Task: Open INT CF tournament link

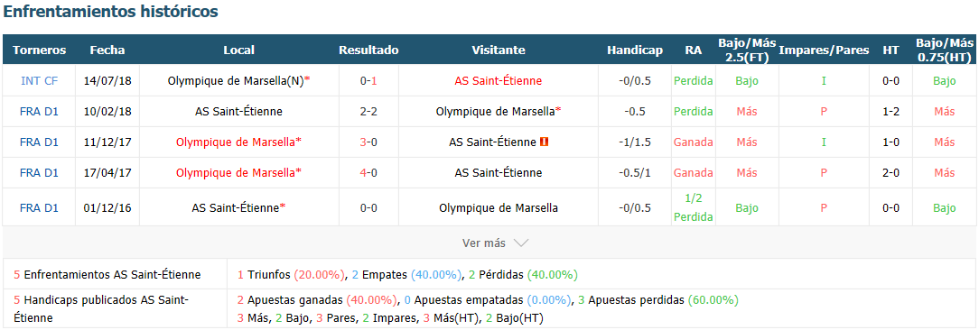Action: pos(39,80)
